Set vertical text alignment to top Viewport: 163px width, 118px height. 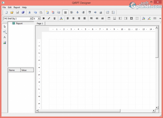[x=91, y=18]
